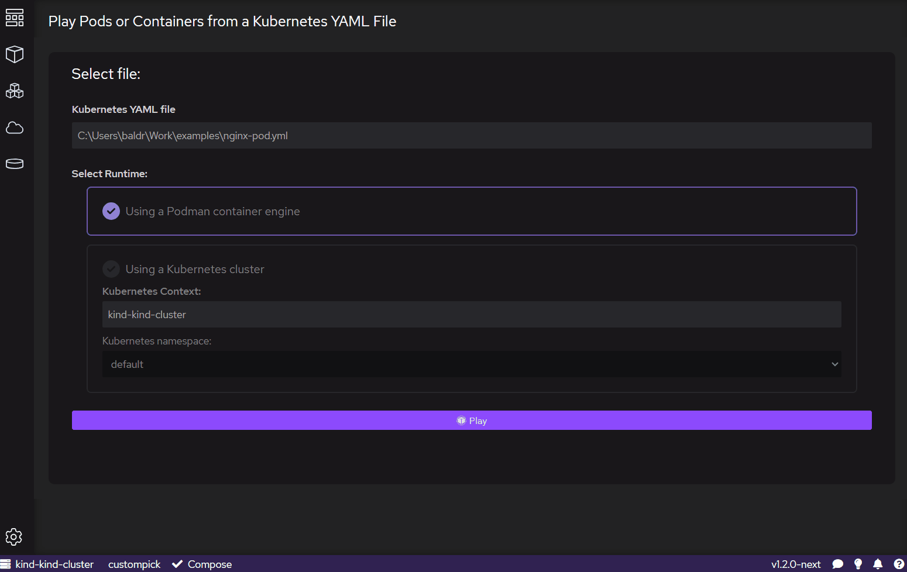Click the purple Play button
907x572 pixels.
pyautogui.click(x=472, y=421)
